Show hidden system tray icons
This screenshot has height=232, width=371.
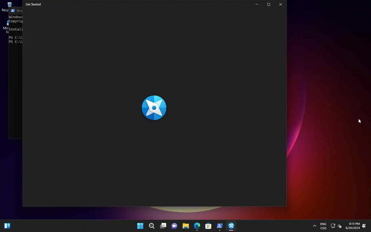315,226
